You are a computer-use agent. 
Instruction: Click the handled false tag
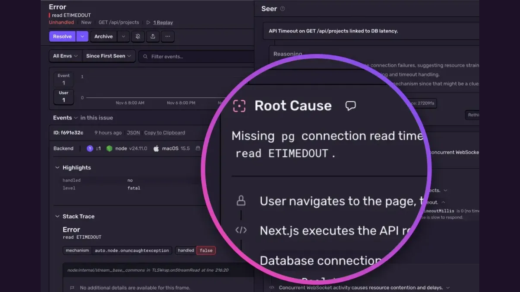195,250
